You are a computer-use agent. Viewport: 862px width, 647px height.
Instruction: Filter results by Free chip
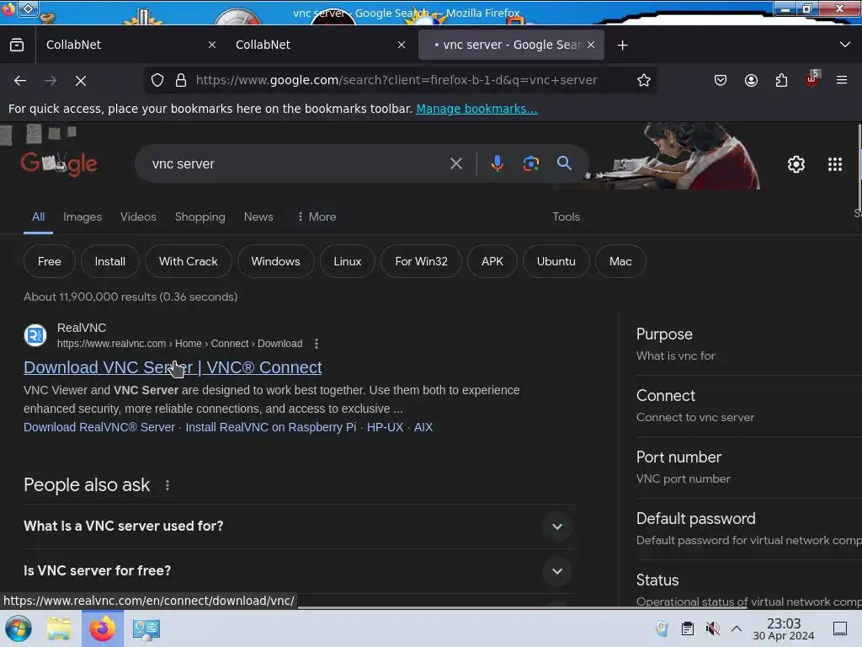[x=50, y=261]
